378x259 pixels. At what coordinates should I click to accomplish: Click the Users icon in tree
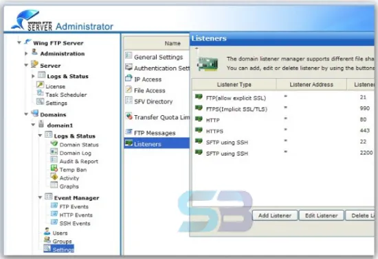[47, 232]
